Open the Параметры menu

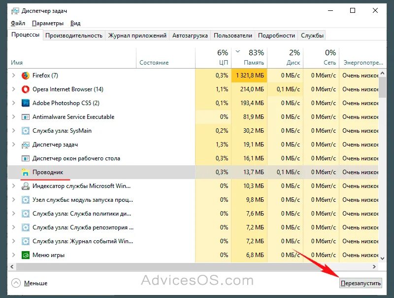48,23
